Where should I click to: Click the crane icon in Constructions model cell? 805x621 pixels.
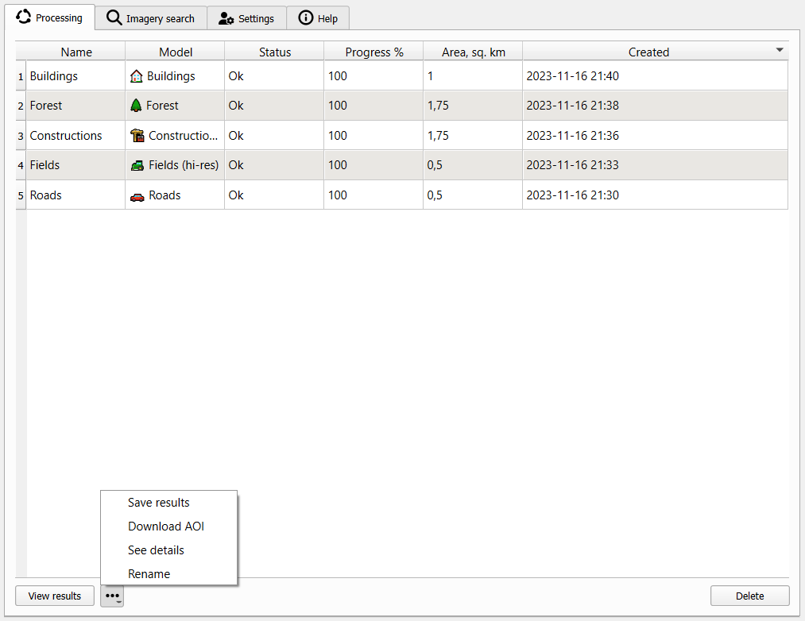point(137,136)
